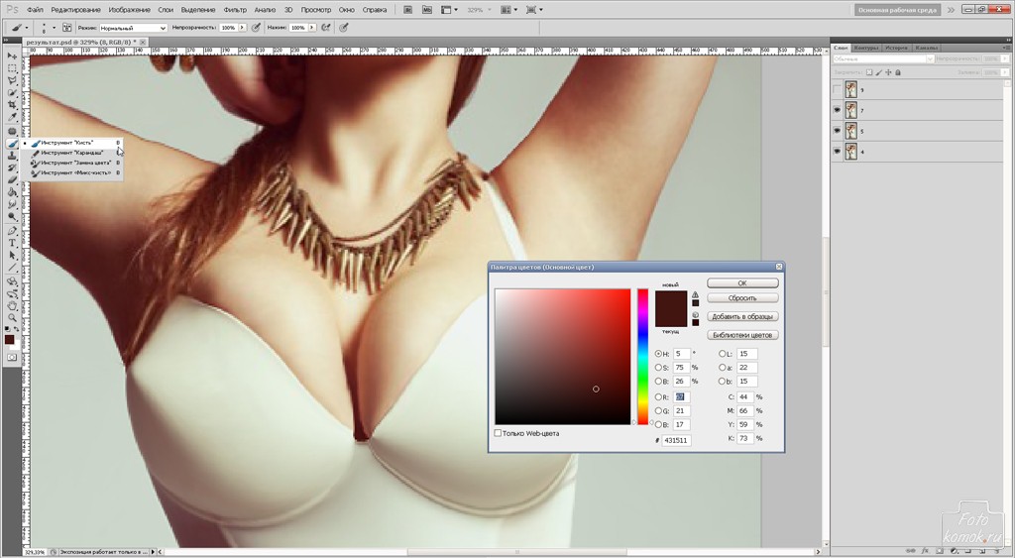Click inside the color saturation field
This screenshot has width=1015, height=558.
click(x=563, y=357)
